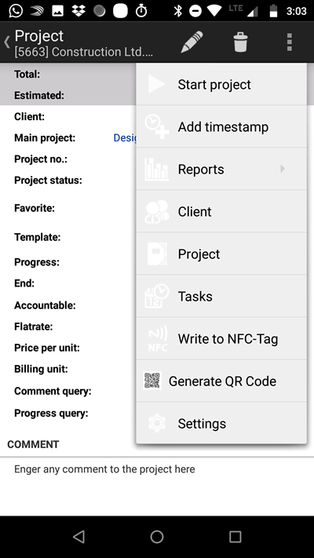Select Generate QR Code option

pyautogui.click(x=221, y=381)
